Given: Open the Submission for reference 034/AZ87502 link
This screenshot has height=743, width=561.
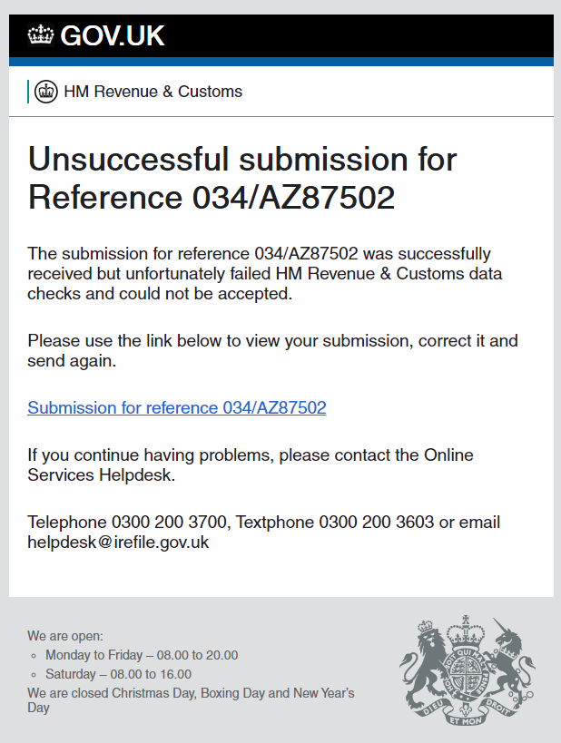Looking at the screenshot, I should click(x=177, y=407).
